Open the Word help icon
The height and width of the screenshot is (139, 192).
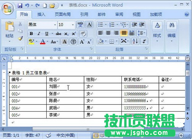pyautogui.click(x=187, y=14)
